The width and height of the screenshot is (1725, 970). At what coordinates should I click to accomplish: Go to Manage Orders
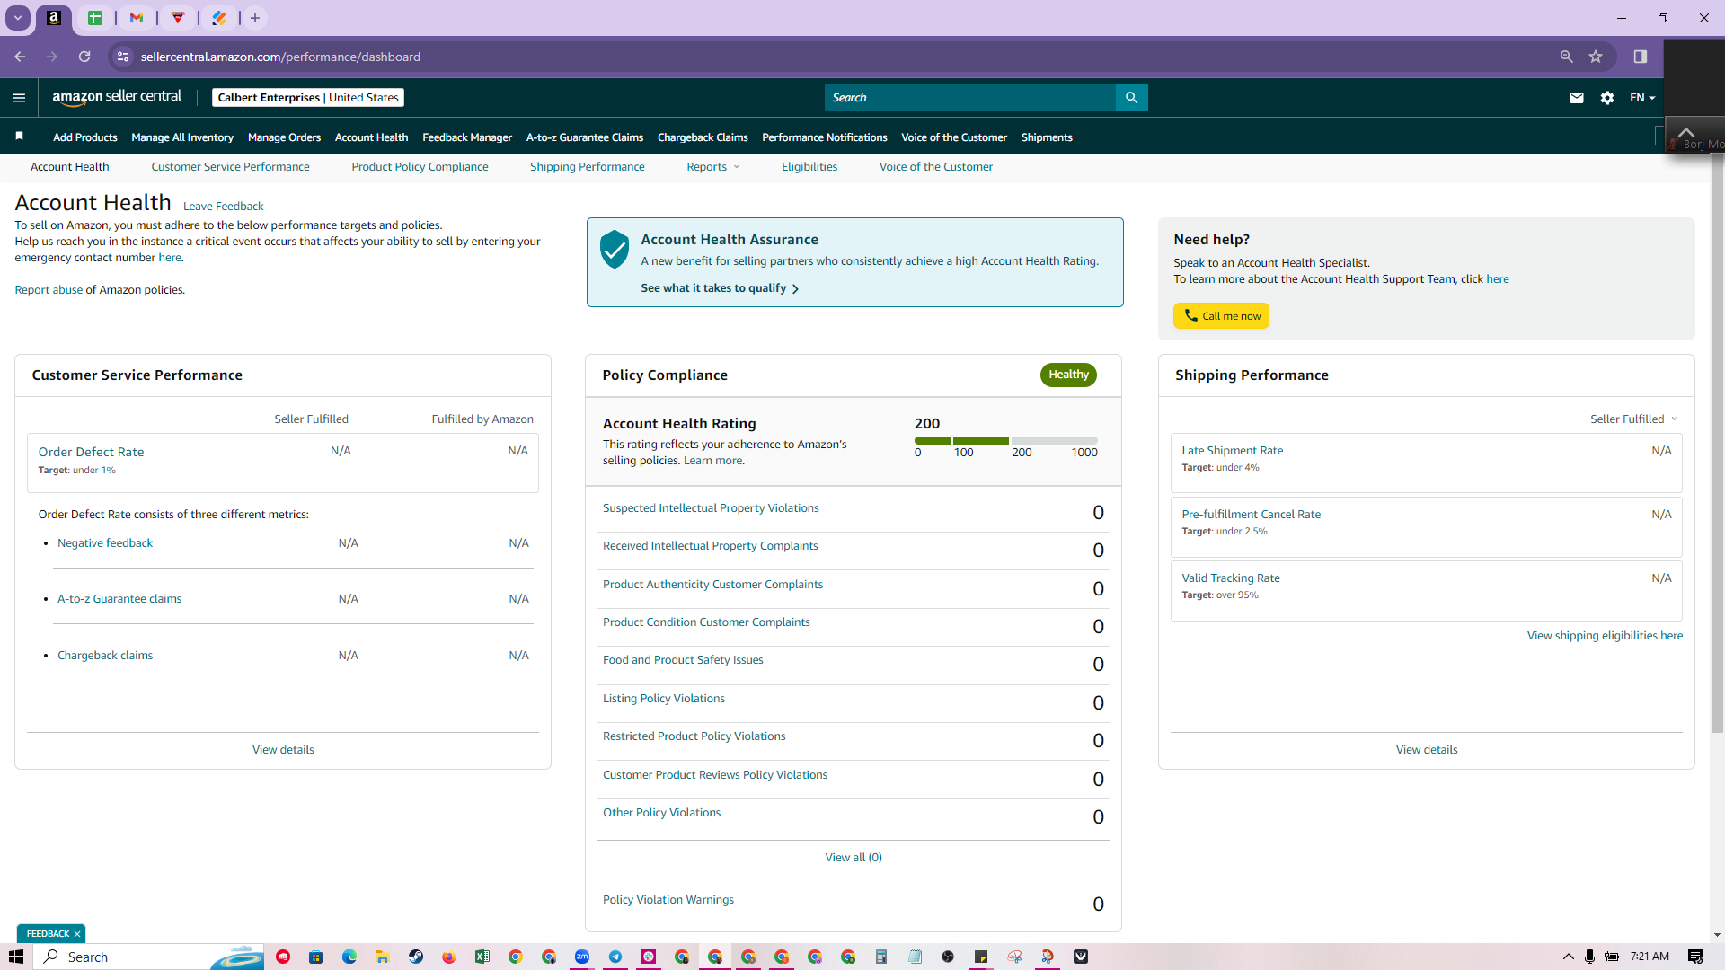(284, 137)
